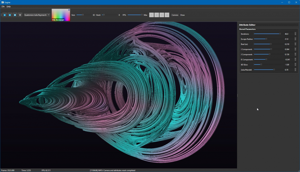
Task: Decrease Julia/Mandel value using down arrow
Action: (x=295, y=70)
